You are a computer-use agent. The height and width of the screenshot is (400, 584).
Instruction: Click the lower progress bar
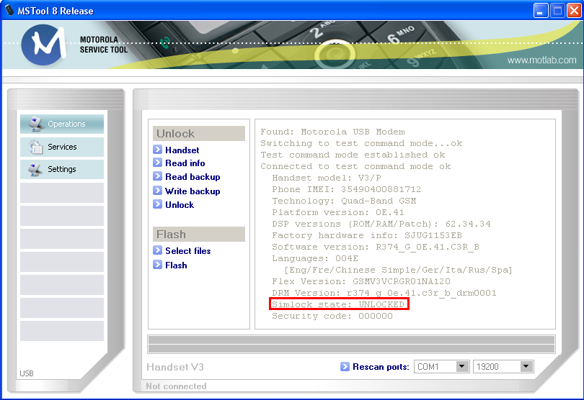(x=351, y=348)
